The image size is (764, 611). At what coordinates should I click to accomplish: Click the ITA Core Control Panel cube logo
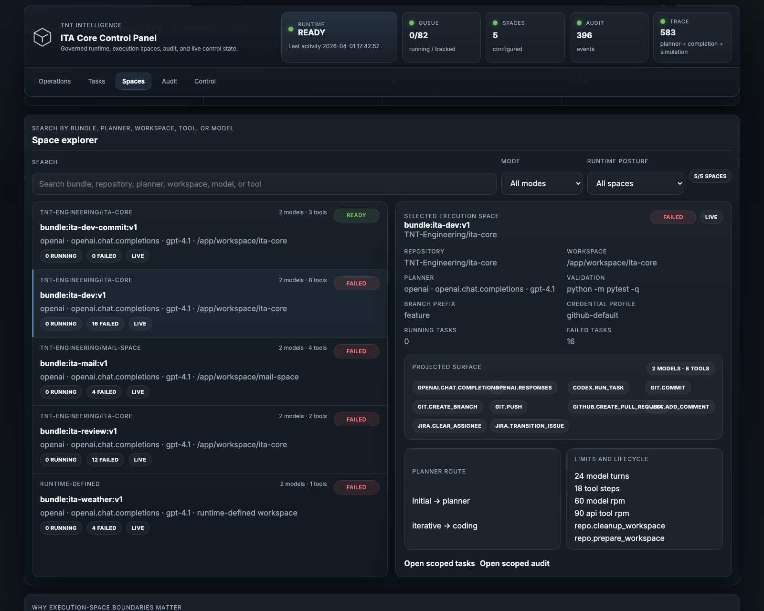(42, 37)
